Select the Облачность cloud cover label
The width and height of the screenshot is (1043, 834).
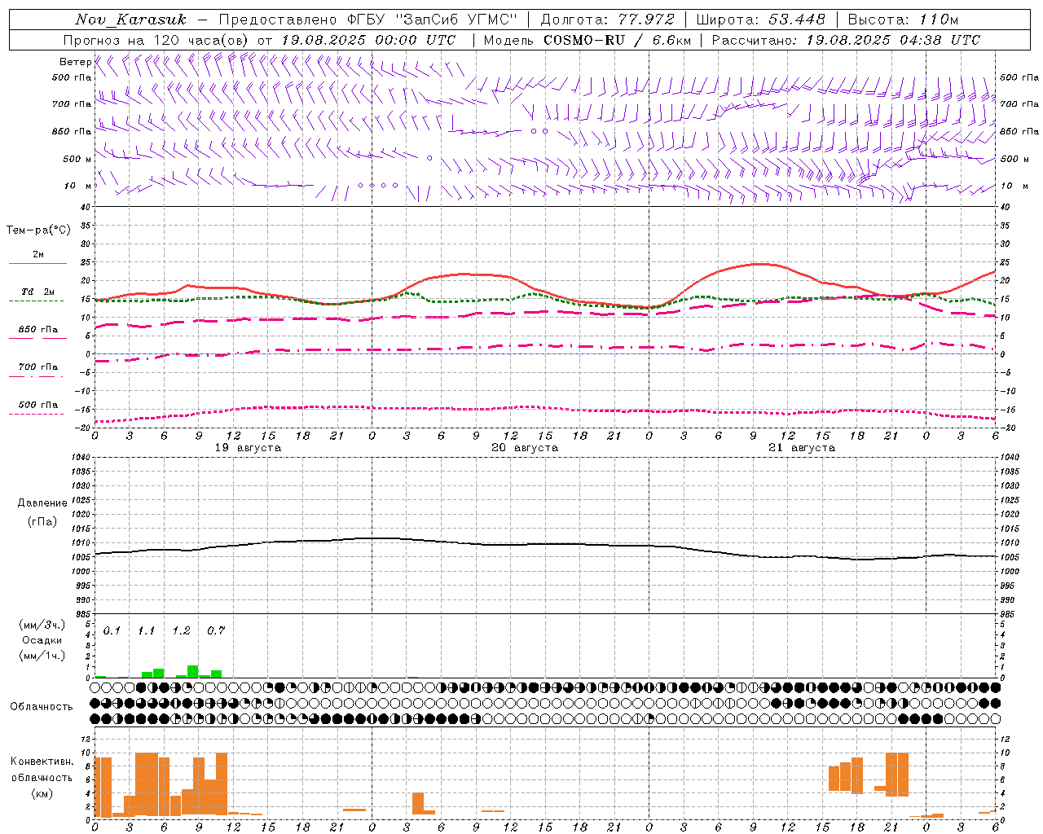(42, 707)
